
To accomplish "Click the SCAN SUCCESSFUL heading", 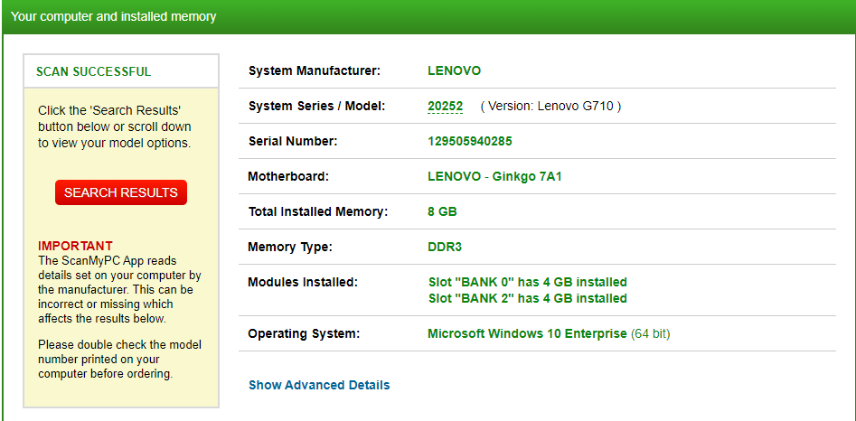I will coord(93,71).
